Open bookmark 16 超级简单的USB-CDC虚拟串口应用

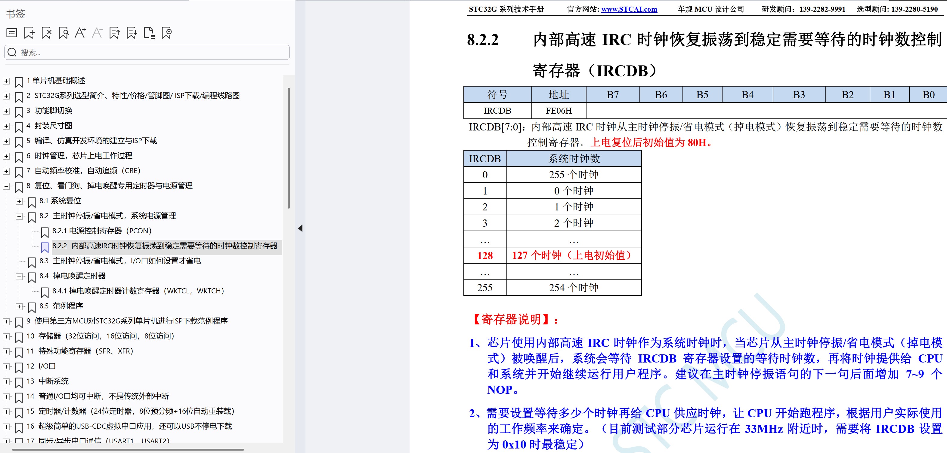[x=129, y=427]
